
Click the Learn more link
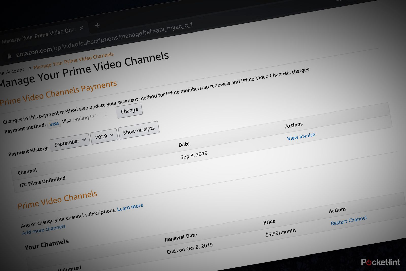130,207
